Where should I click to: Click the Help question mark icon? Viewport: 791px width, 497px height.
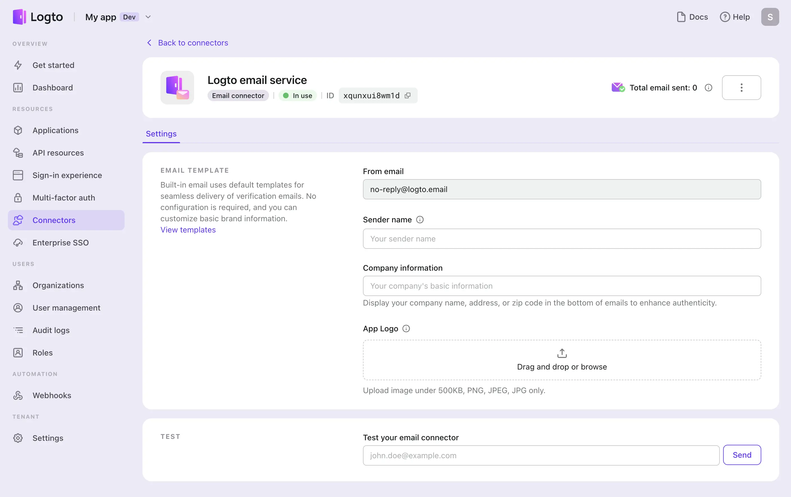tap(725, 17)
